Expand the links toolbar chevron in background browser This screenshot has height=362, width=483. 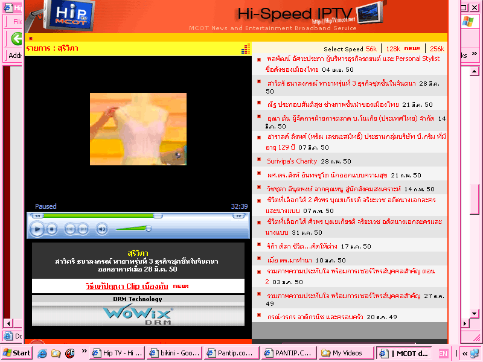[x=475, y=54]
